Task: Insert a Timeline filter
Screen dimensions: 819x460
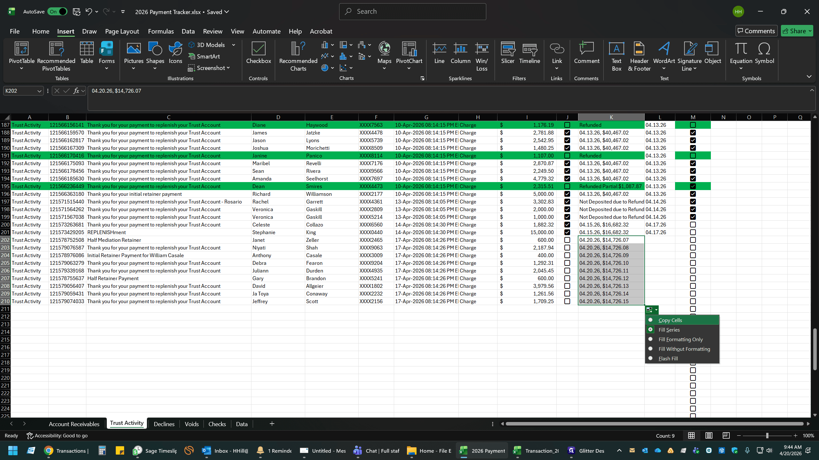Action: [x=529, y=53]
